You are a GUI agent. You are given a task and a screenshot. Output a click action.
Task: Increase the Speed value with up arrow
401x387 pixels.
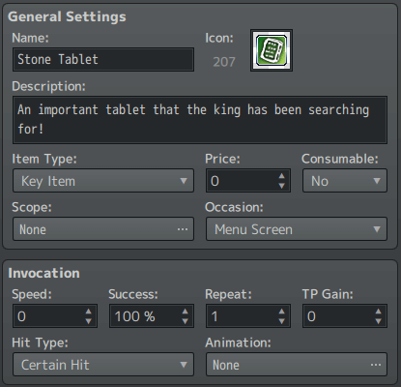coord(89,312)
